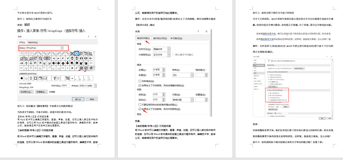Click the 字符代码 input field showing 00CC

click(x=66, y=86)
